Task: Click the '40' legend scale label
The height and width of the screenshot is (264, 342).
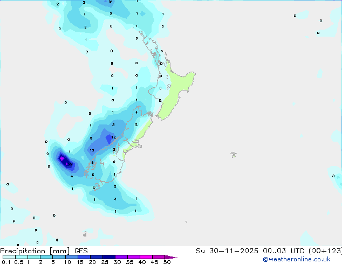Action: (x=142, y=262)
